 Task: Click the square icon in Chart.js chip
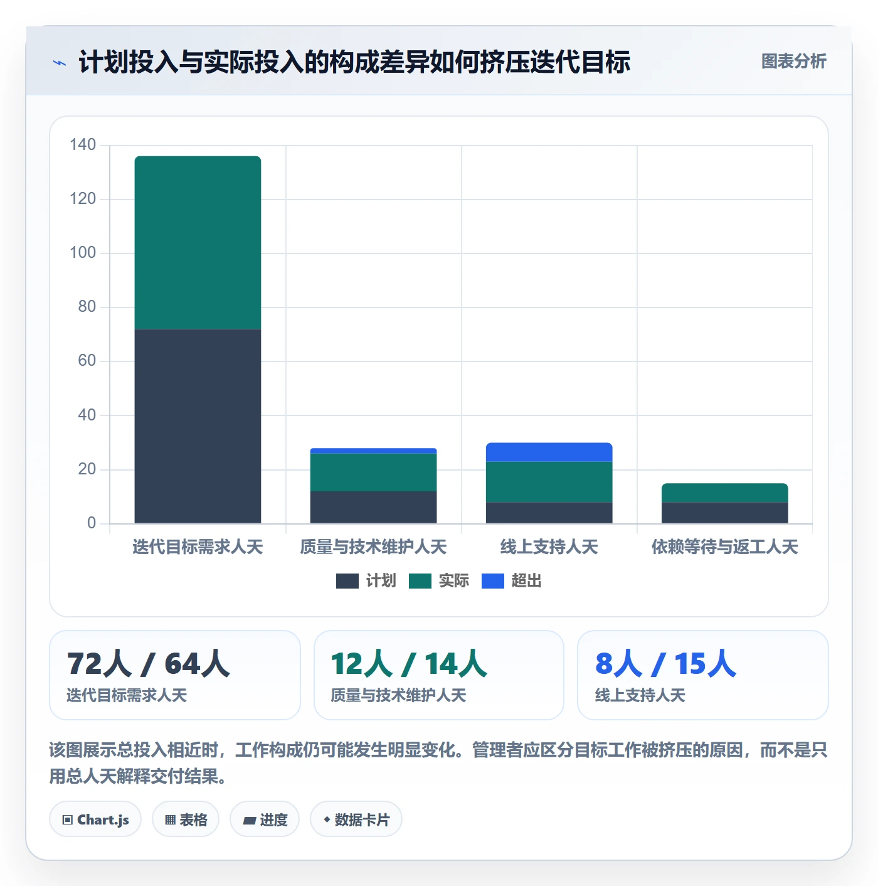[68, 820]
